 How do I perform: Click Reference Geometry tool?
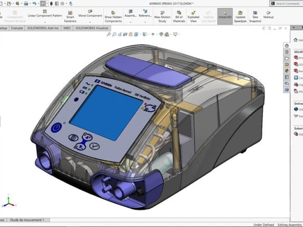pos(145,13)
